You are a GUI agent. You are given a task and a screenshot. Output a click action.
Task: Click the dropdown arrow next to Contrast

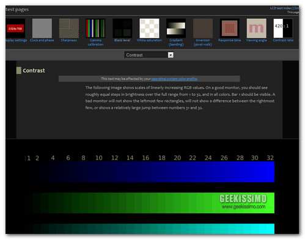pos(171,55)
